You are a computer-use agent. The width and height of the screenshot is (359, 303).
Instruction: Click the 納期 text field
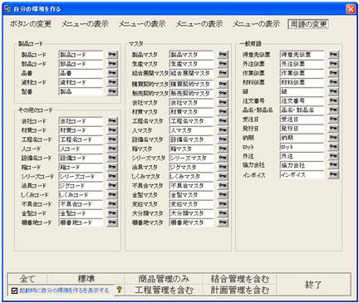302,138
